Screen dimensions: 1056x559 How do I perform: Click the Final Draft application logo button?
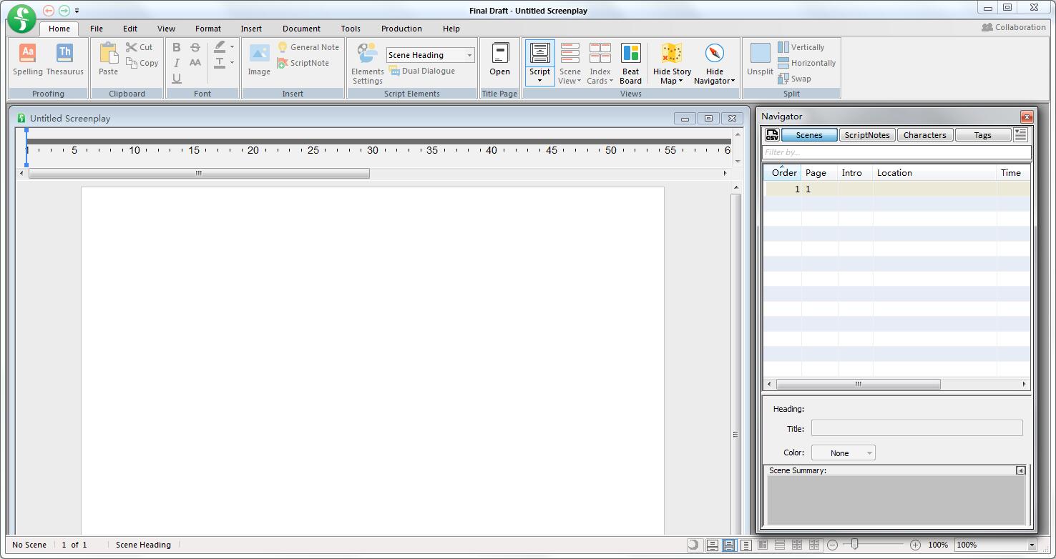(x=22, y=18)
